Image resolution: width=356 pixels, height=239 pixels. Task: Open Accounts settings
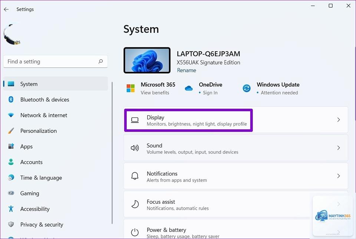point(56,162)
